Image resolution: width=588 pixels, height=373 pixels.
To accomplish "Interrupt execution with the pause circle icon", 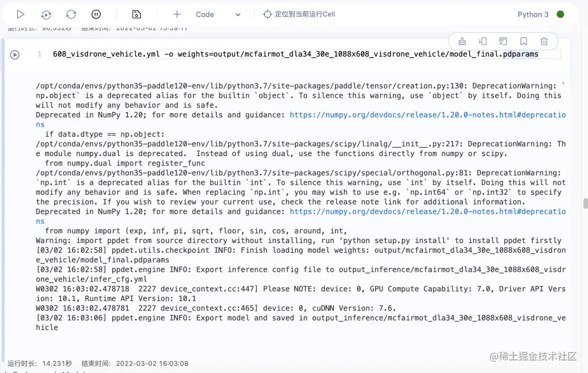I will pyautogui.click(x=96, y=14).
